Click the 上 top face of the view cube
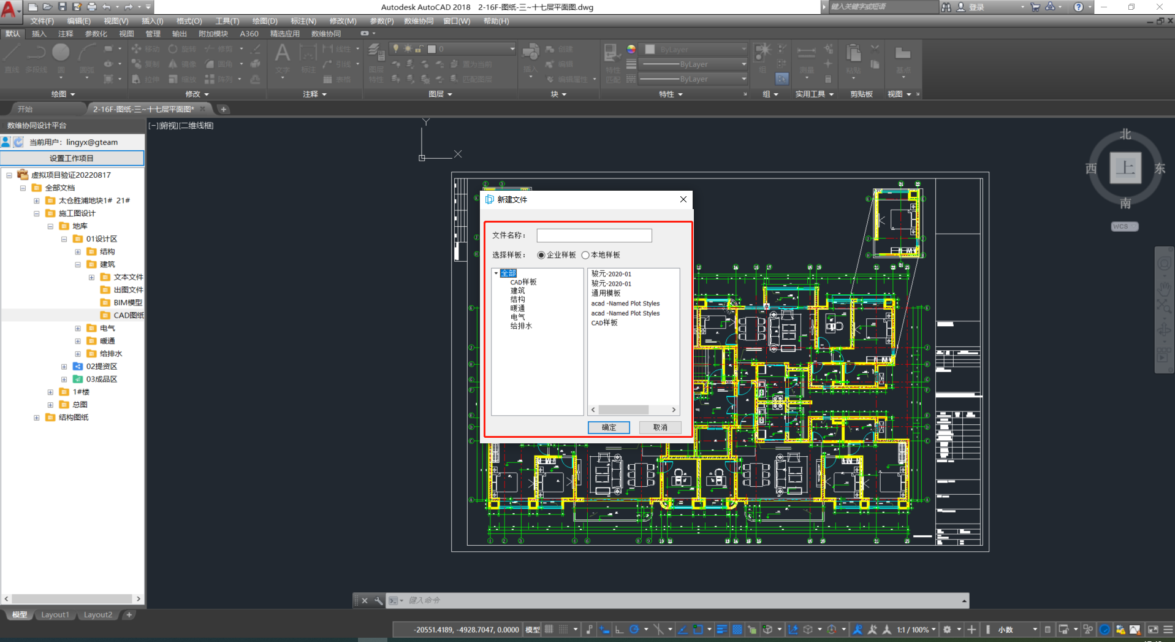Viewport: 1175px width, 642px height. 1125,167
